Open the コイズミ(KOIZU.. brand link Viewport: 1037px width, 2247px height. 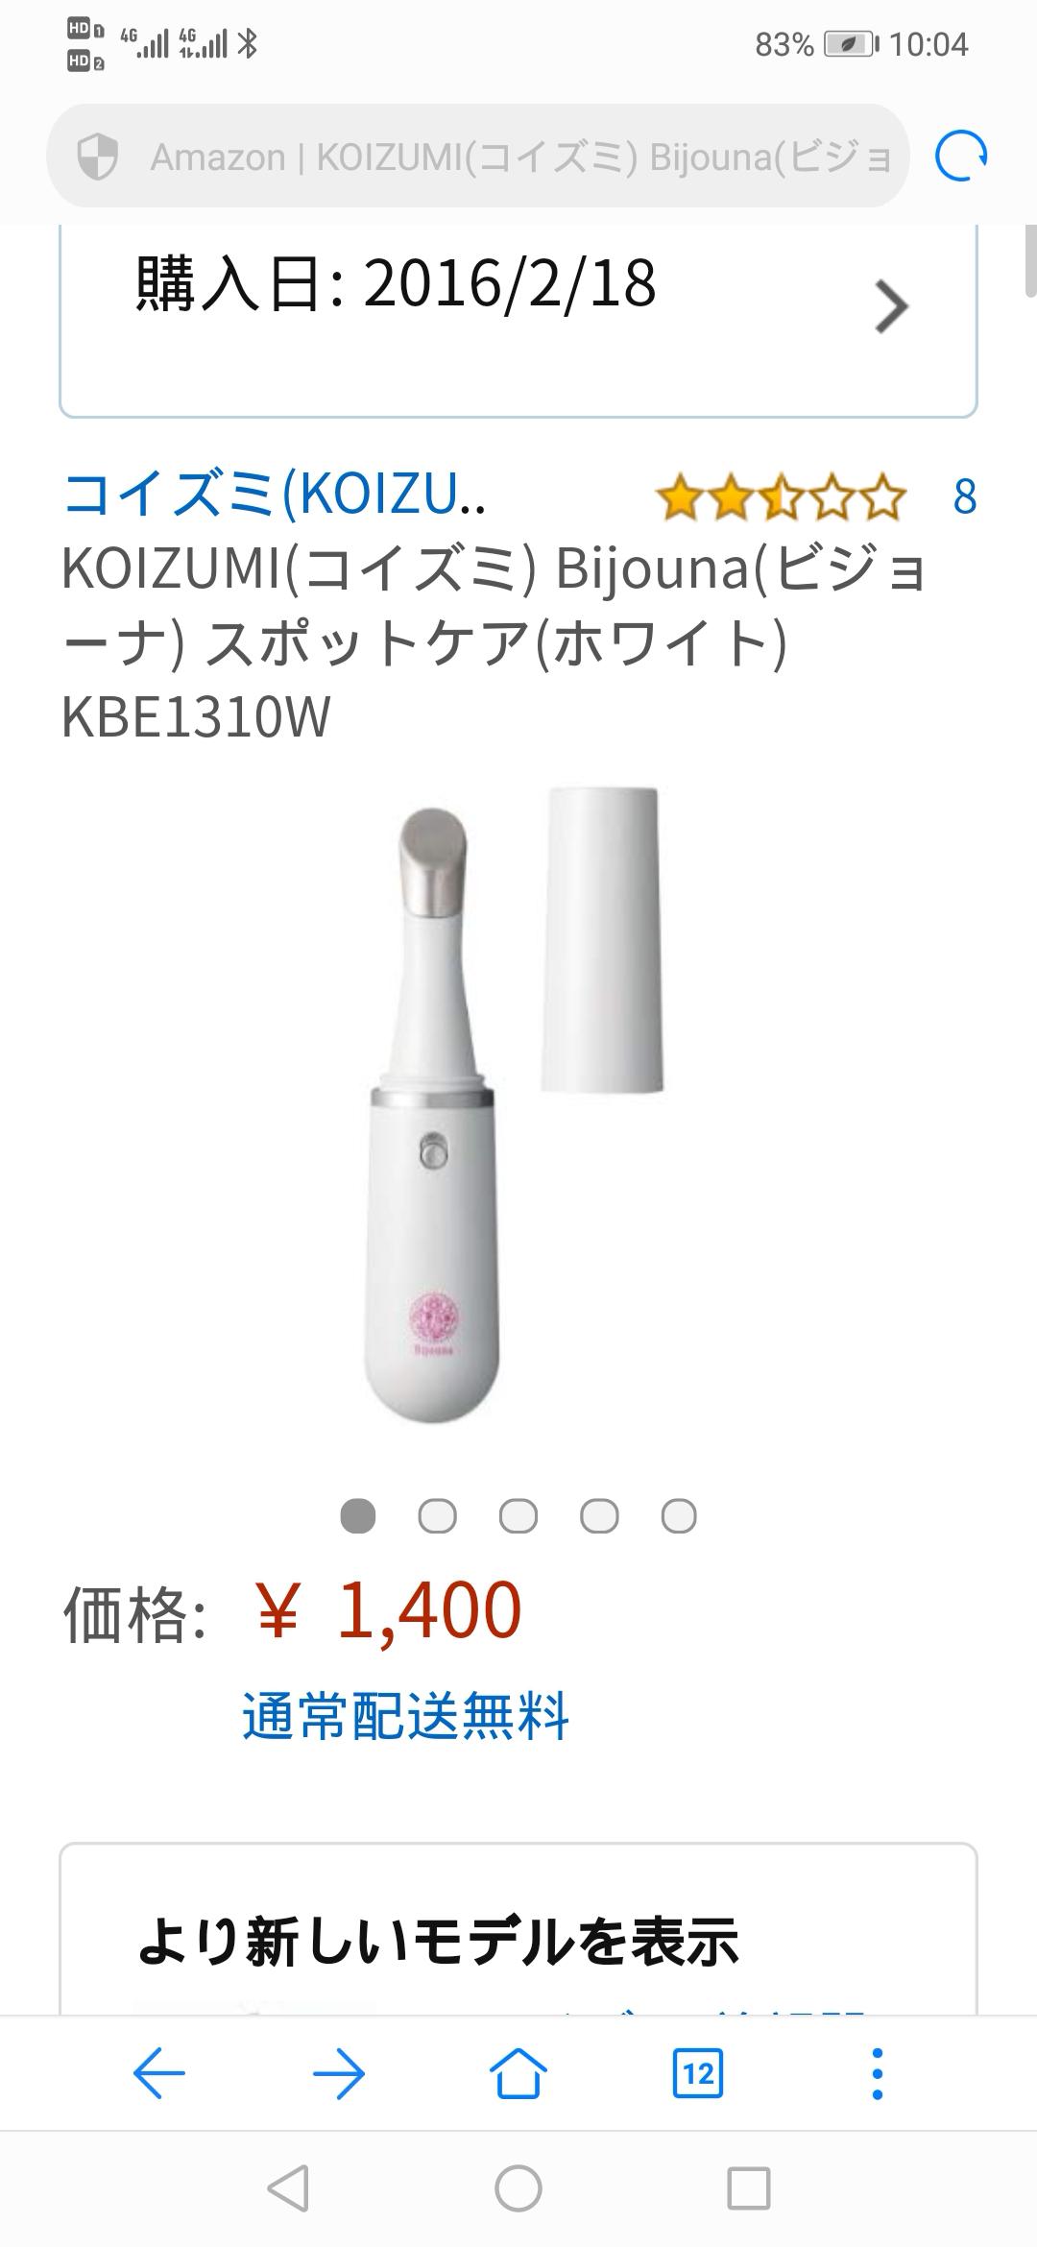[x=274, y=495]
